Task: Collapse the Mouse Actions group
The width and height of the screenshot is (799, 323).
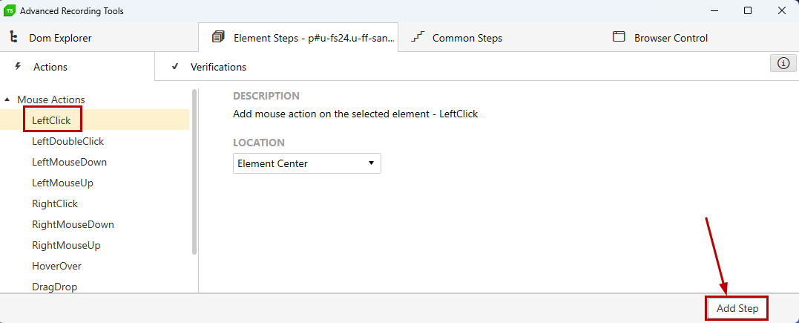Action: [x=7, y=99]
